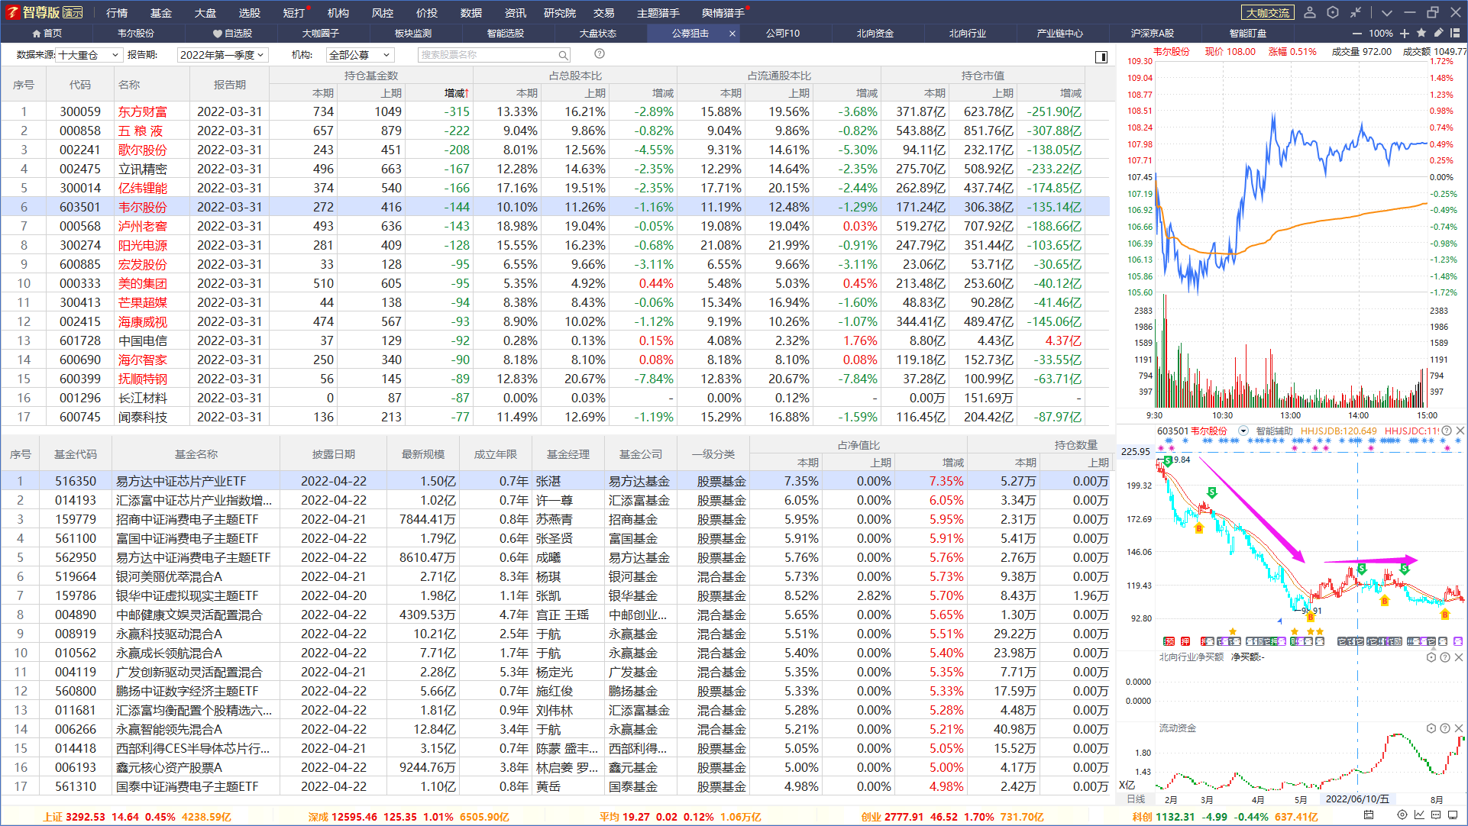Open the 短打 menu
The image size is (1468, 826).
[x=294, y=13]
